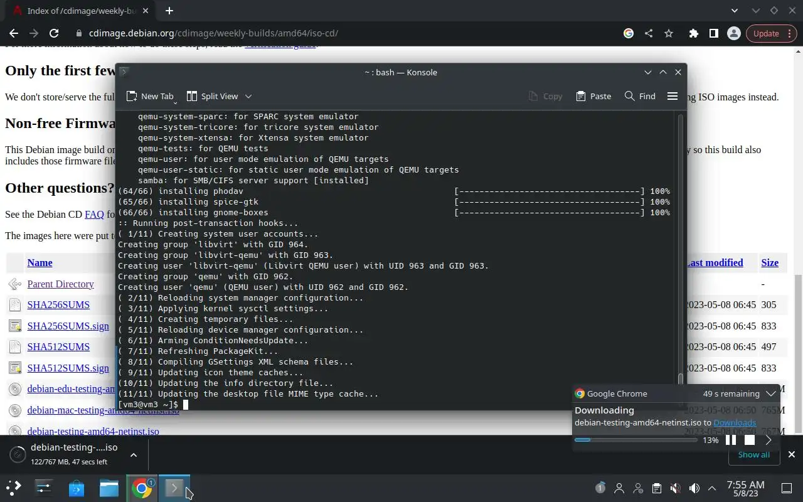Open notifications tray icon with badge
The height and width of the screenshot is (502, 803).
pos(600,488)
